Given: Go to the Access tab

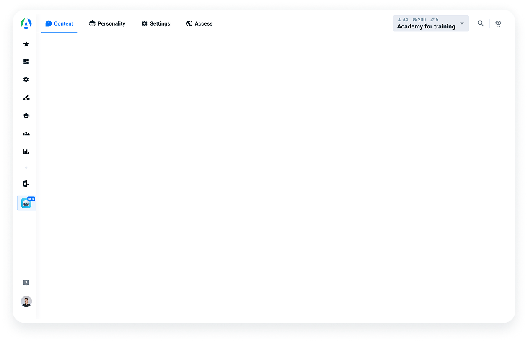Looking at the screenshot, I should (x=199, y=24).
